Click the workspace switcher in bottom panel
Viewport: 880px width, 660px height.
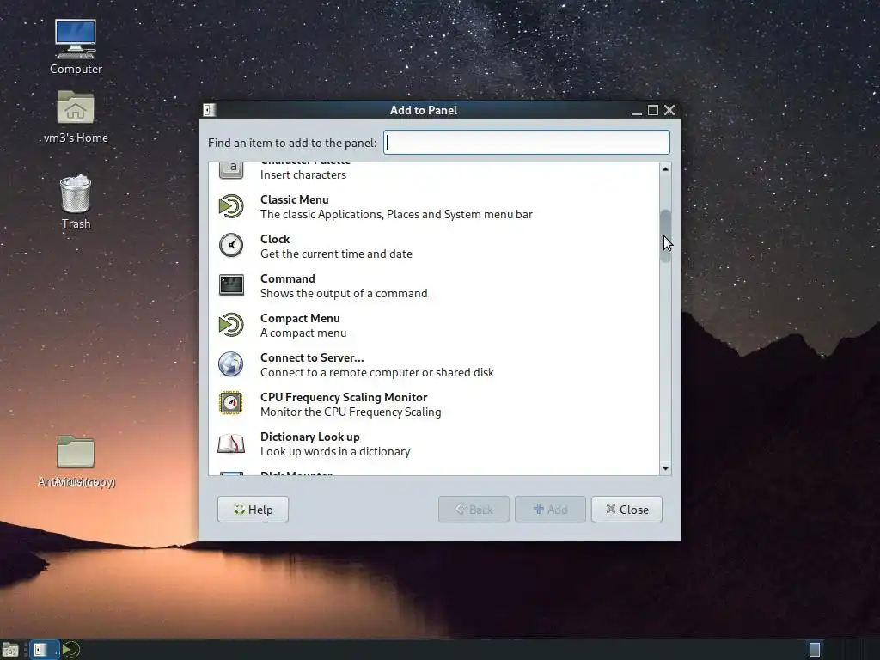(x=815, y=650)
